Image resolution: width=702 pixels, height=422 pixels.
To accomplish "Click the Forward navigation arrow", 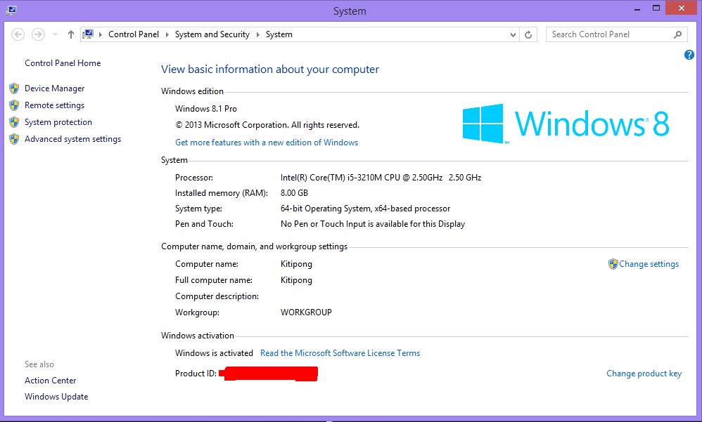I will pos(38,34).
